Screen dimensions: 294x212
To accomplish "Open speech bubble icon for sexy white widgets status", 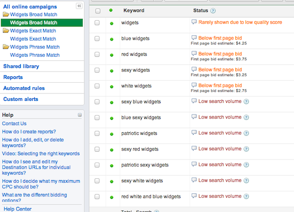I will (x=194, y=180).
